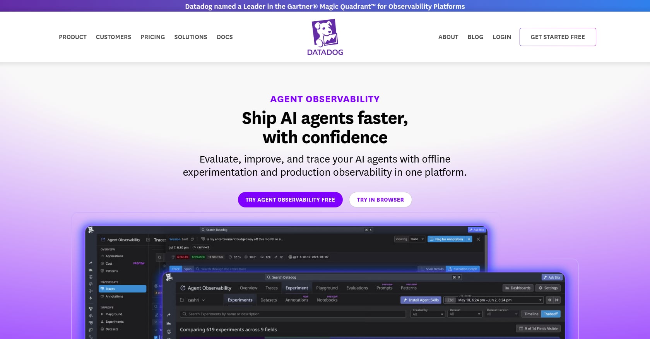Image resolution: width=650 pixels, height=339 pixels.
Task: Open the Created by filter dropdown
Action: click(x=428, y=314)
